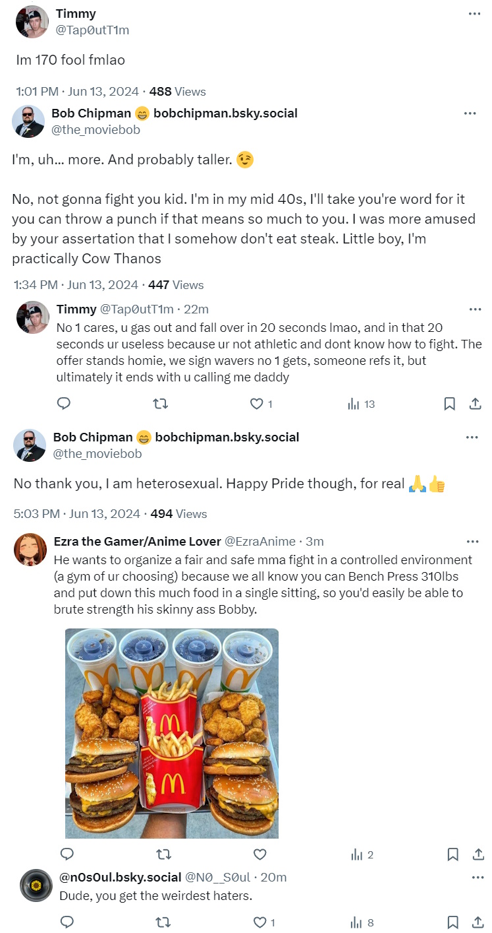Click Timmy's profile avatar at top
The width and height of the screenshot is (492, 933).
click(x=32, y=22)
